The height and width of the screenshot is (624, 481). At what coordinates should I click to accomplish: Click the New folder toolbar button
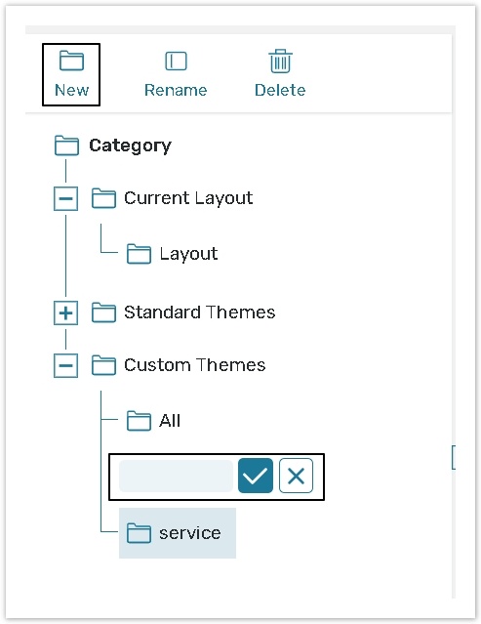click(71, 74)
